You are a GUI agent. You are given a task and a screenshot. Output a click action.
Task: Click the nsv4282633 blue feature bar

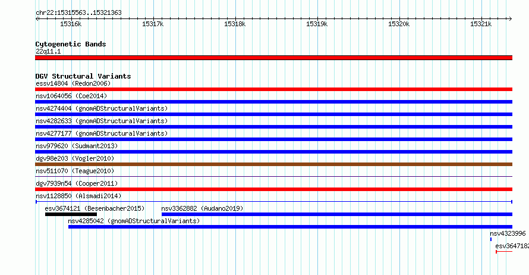(x=273, y=127)
